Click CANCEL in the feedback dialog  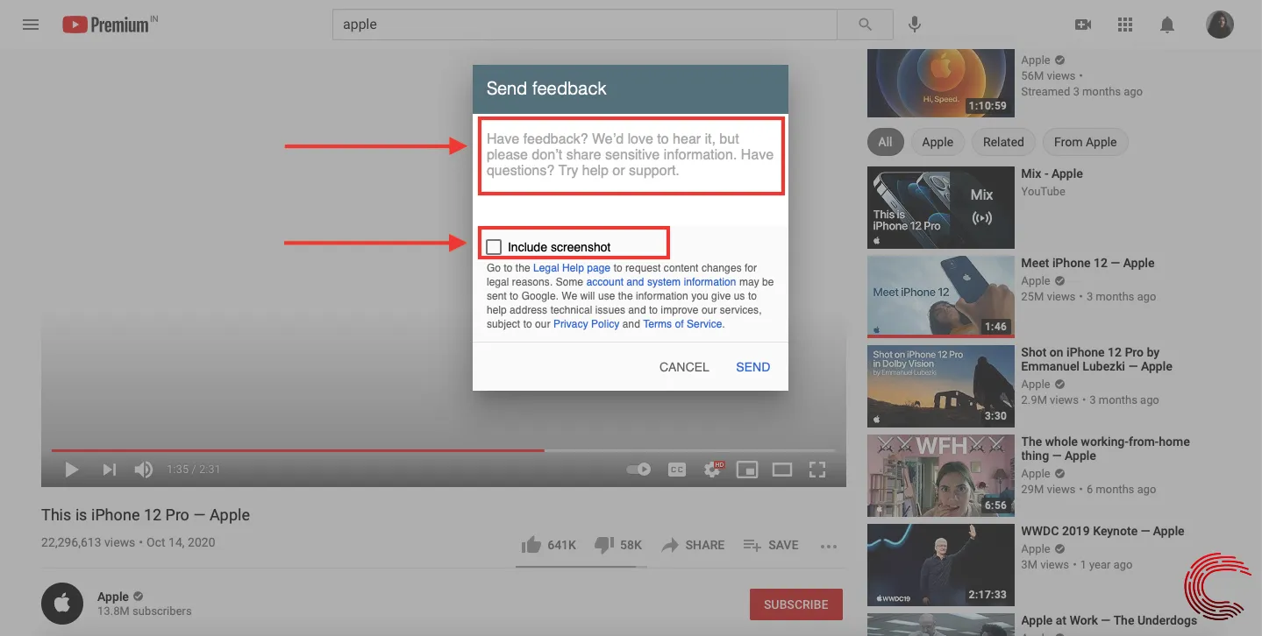click(684, 367)
